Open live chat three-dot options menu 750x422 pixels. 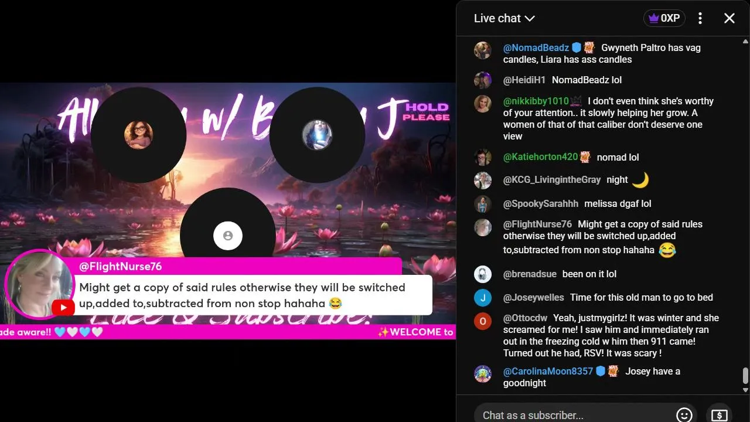(x=700, y=18)
